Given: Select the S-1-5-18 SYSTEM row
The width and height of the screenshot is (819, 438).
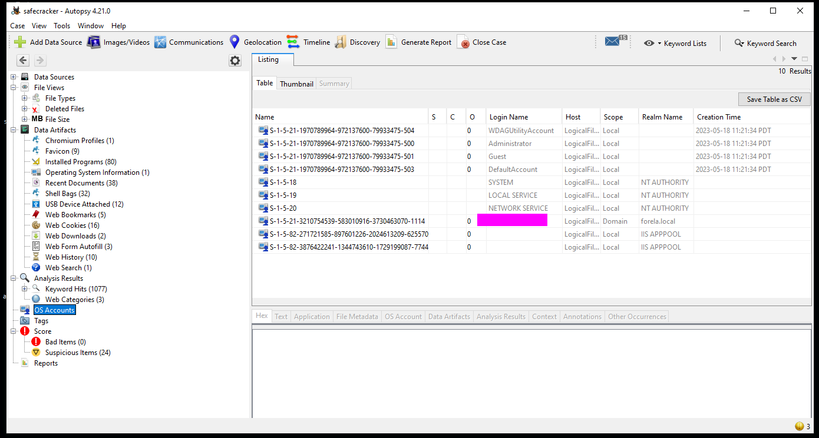Looking at the screenshot, I should tap(532, 182).
